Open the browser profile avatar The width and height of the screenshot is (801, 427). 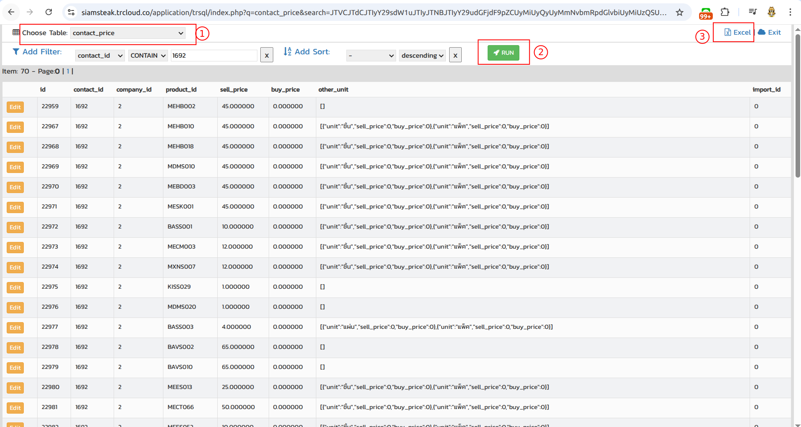pyautogui.click(x=771, y=12)
